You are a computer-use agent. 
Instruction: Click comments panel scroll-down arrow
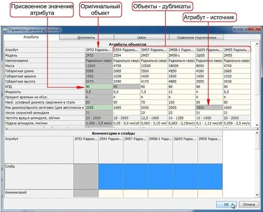click(x=257, y=195)
